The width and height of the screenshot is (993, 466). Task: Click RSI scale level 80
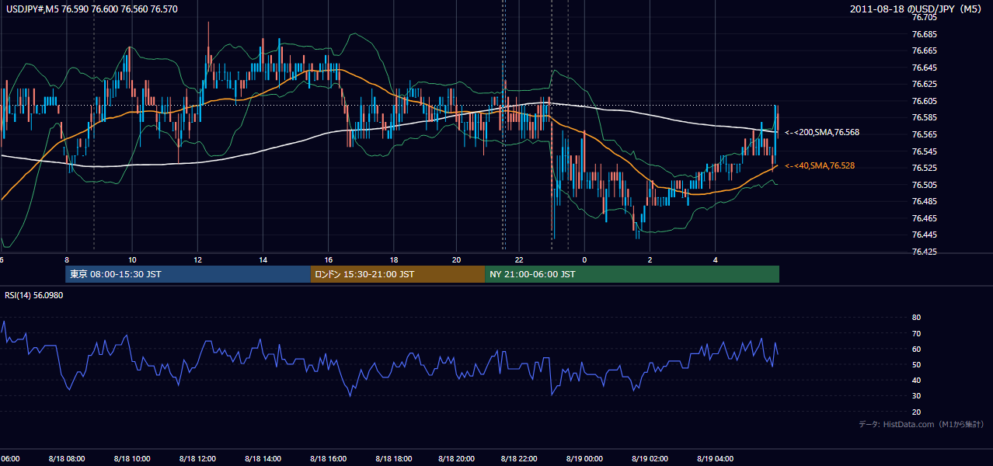[916, 318]
